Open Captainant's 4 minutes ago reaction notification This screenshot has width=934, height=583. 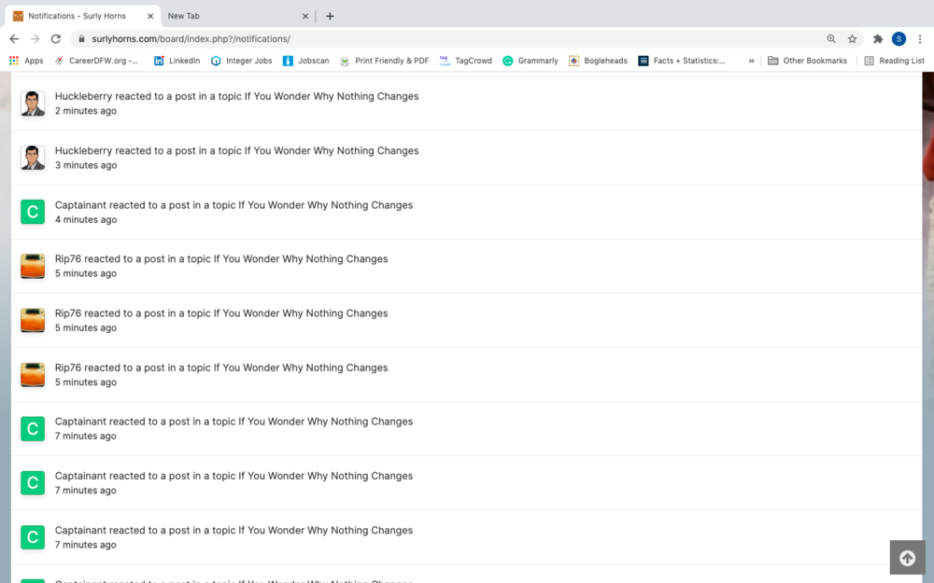[x=233, y=205]
